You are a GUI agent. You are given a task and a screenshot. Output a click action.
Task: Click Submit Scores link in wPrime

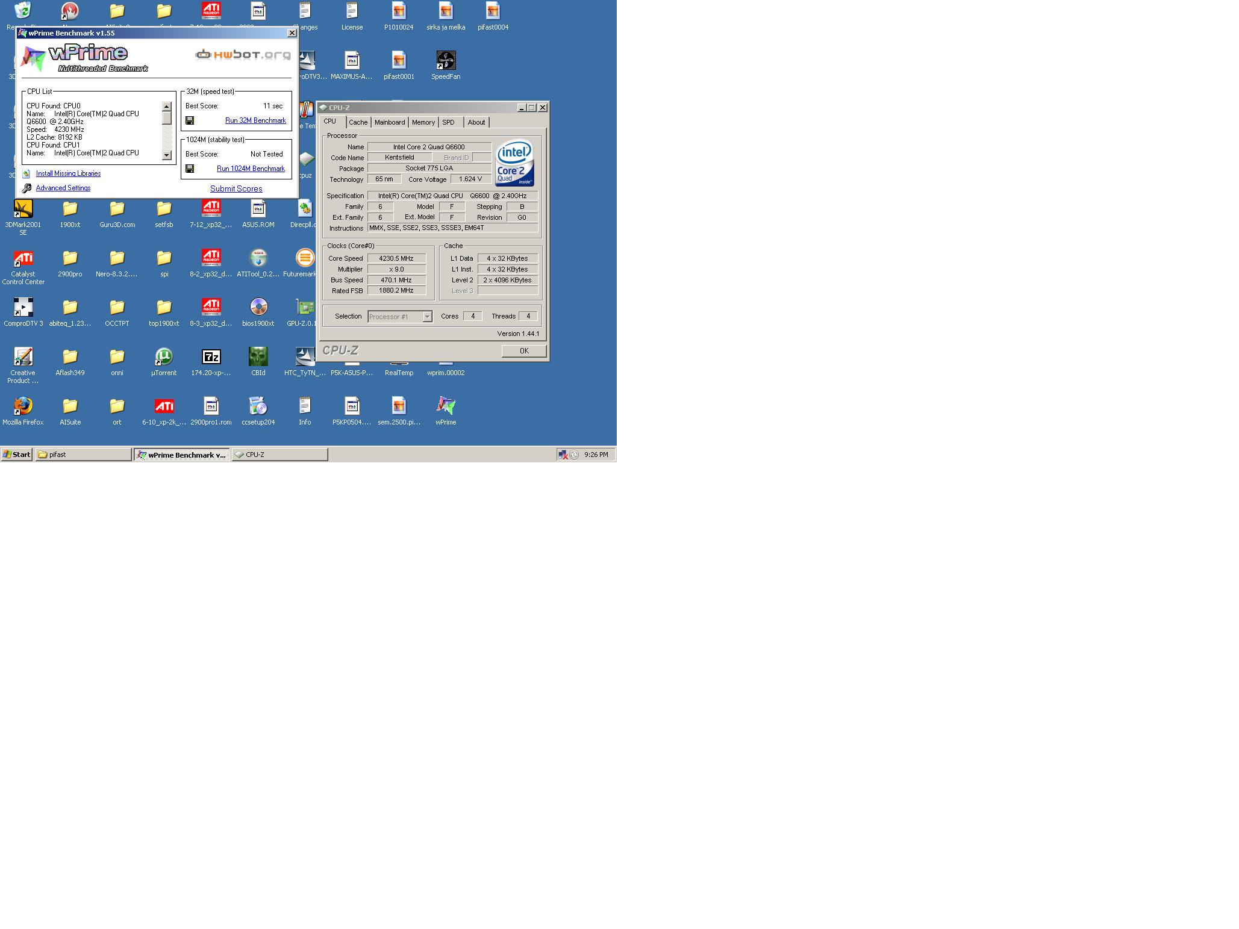[236, 188]
